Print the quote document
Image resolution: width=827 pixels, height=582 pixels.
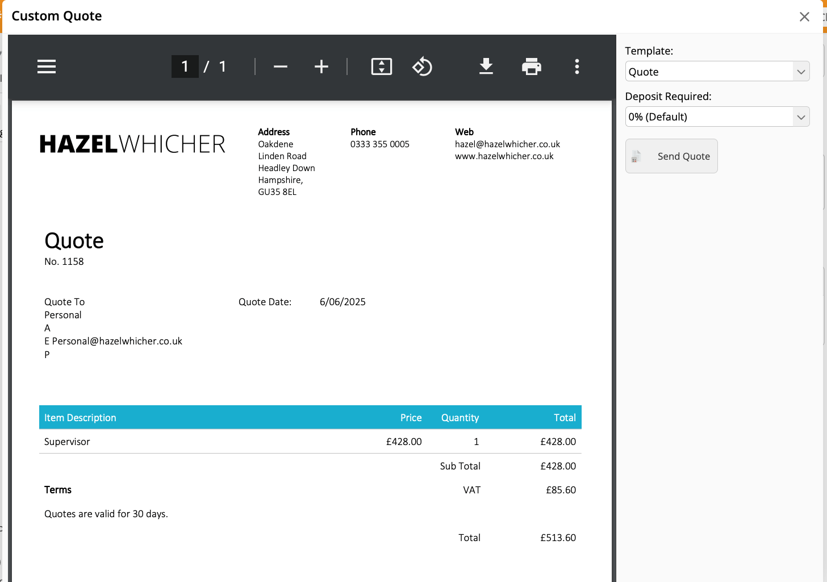pyautogui.click(x=532, y=66)
